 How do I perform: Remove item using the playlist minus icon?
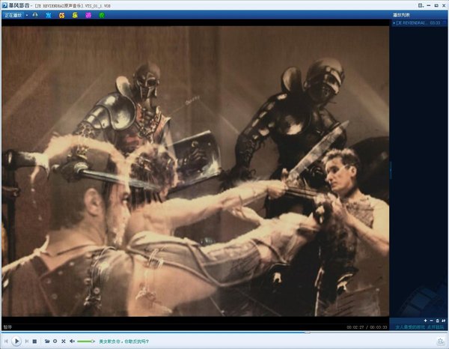click(x=432, y=320)
